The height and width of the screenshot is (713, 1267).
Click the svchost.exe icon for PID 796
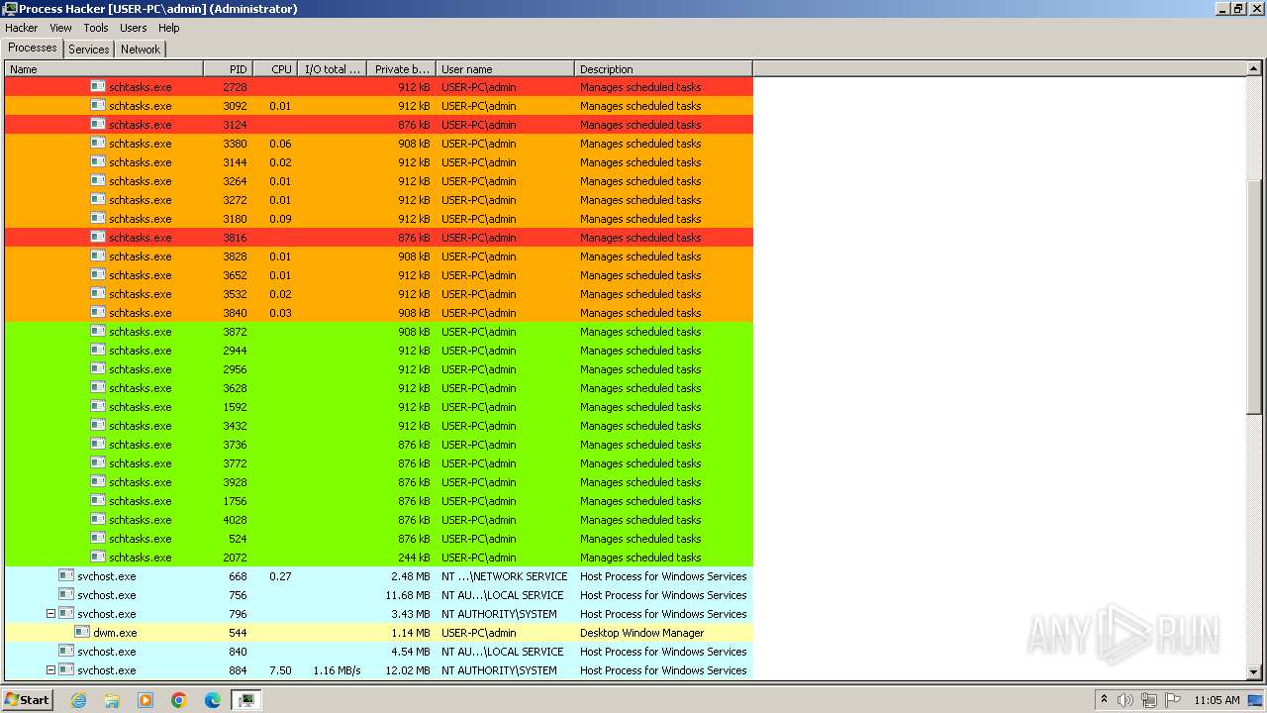click(x=66, y=613)
